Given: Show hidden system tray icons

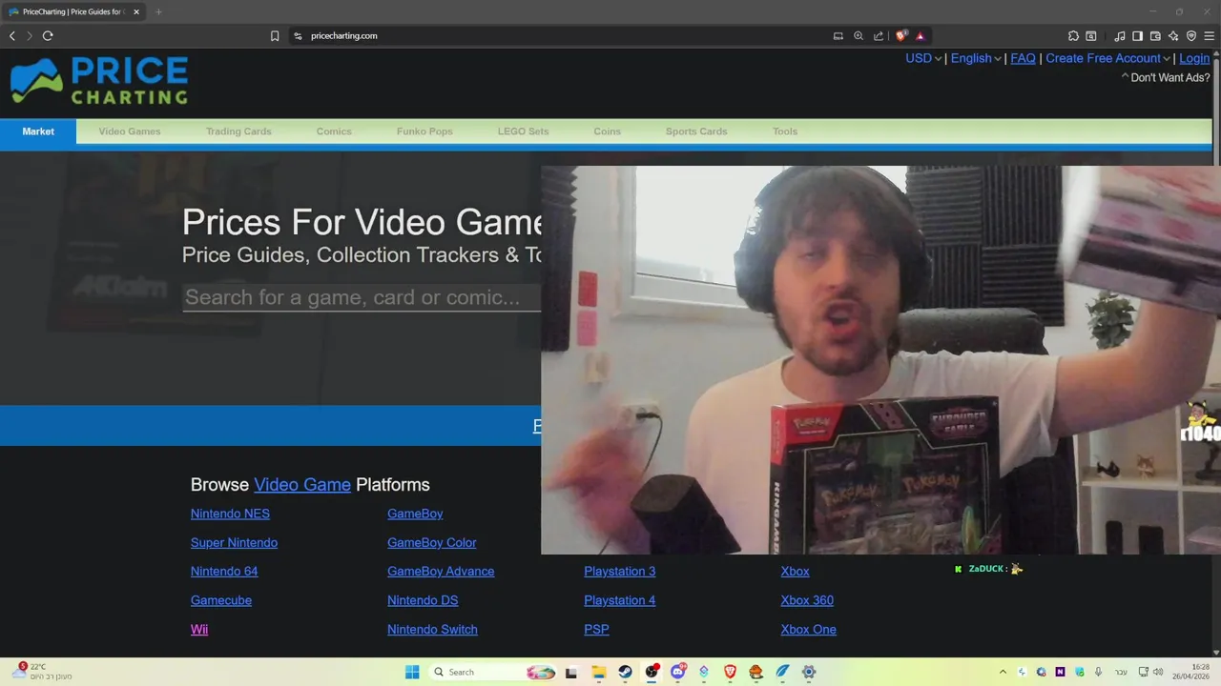Looking at the screenshot, I should (1003, 672).
